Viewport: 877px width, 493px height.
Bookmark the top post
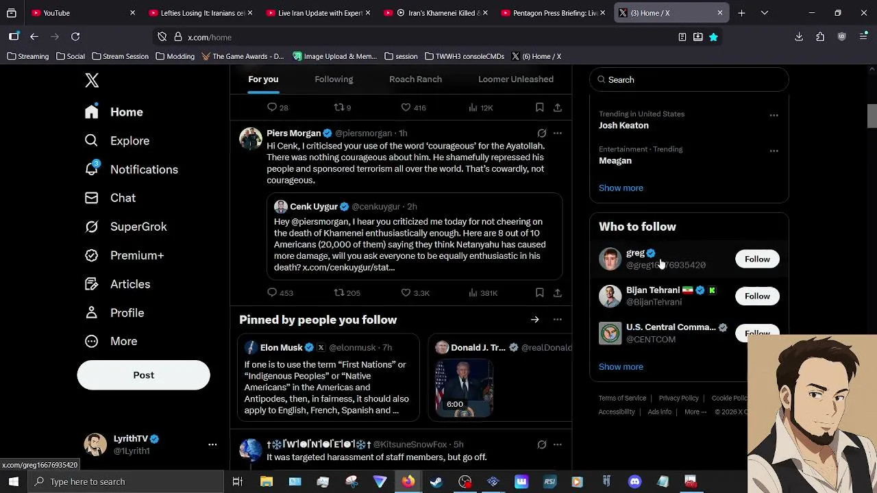click(x=540, y=108)
